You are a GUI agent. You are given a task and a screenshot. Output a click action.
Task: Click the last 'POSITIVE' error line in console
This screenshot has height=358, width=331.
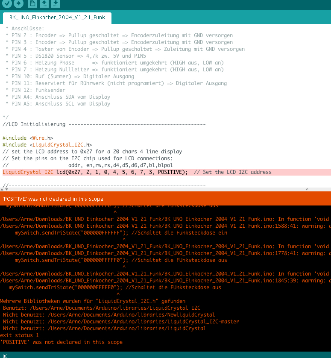pos(62,342)
